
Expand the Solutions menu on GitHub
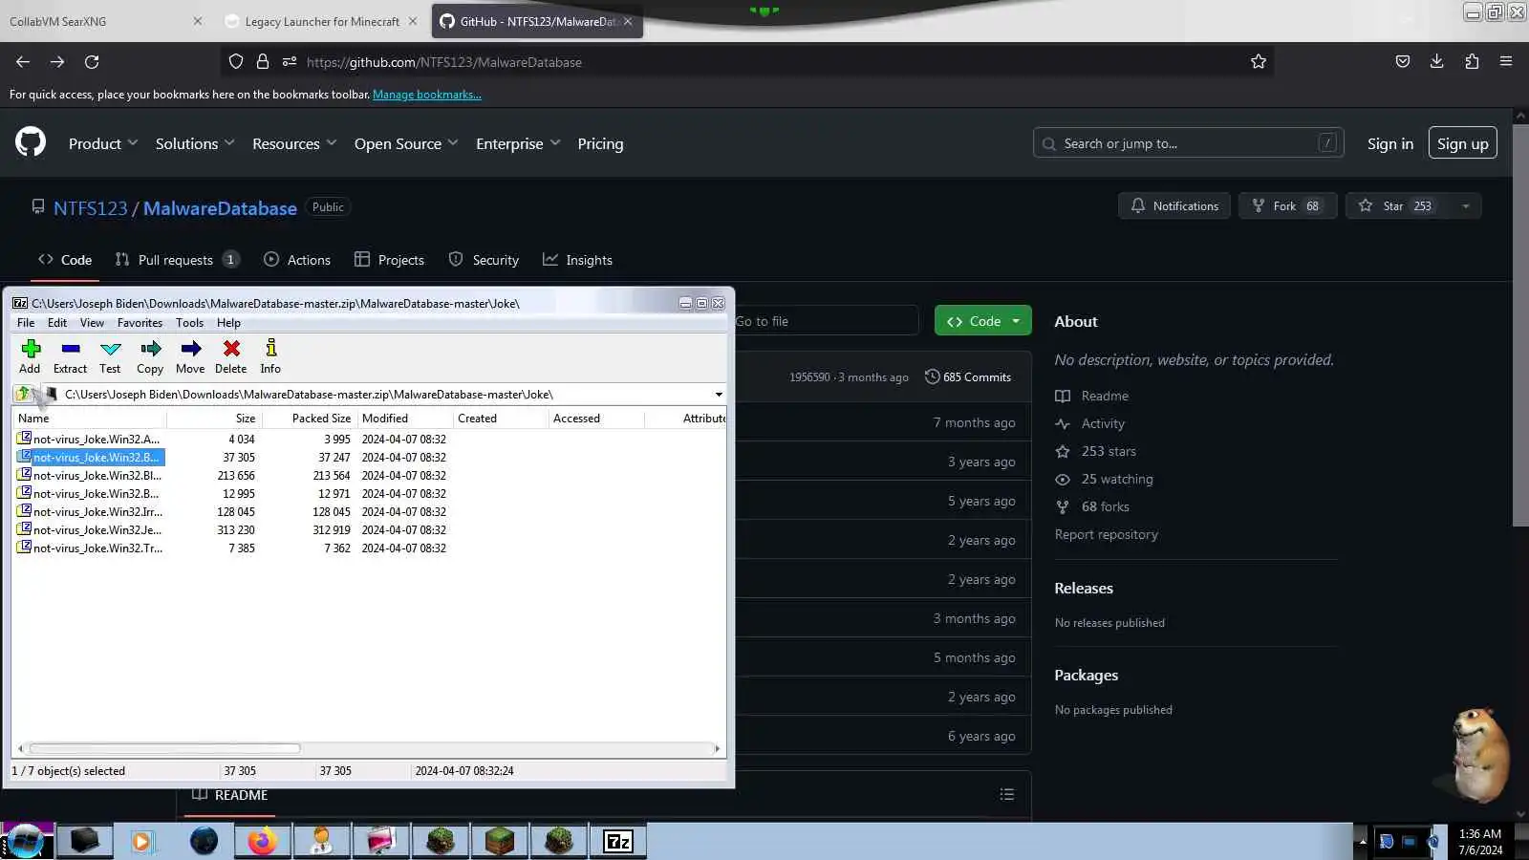pyautogui.click(x=195, y=143)
